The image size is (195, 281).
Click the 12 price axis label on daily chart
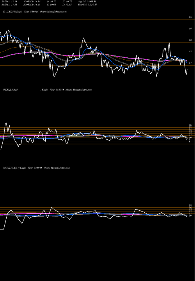190,52
